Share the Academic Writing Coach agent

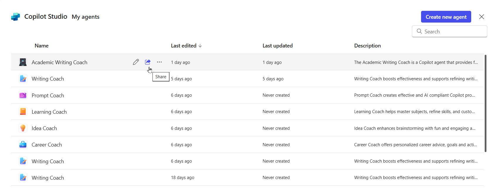[148, 62]
